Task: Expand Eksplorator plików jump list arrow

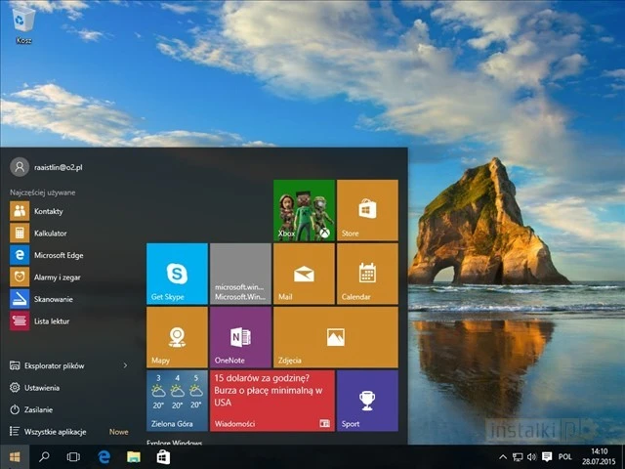Action: (x=125, y=365)
